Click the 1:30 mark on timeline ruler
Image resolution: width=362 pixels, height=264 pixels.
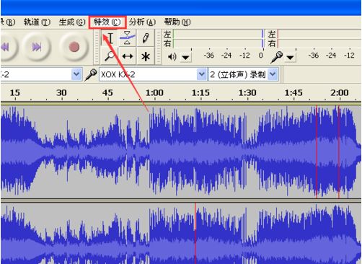coord(247,93)
